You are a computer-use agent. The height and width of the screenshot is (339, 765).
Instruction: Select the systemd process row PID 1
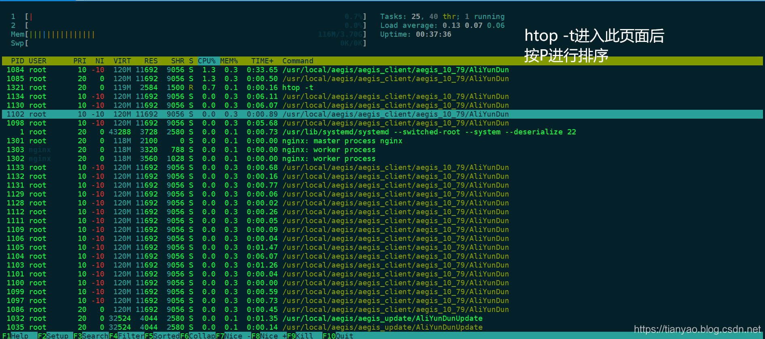click(x=382, y=132)
